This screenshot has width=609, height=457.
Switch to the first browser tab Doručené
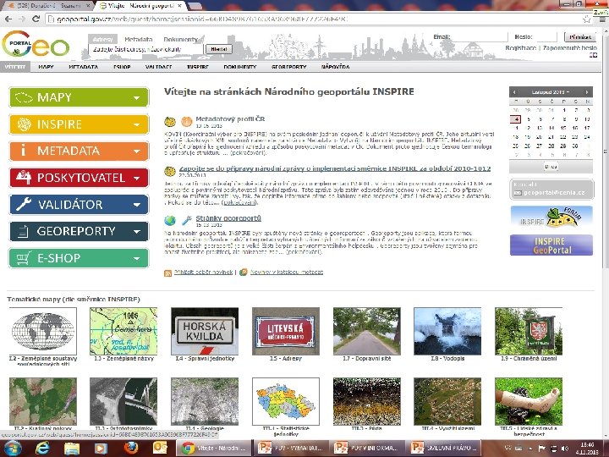coord(49,6)
